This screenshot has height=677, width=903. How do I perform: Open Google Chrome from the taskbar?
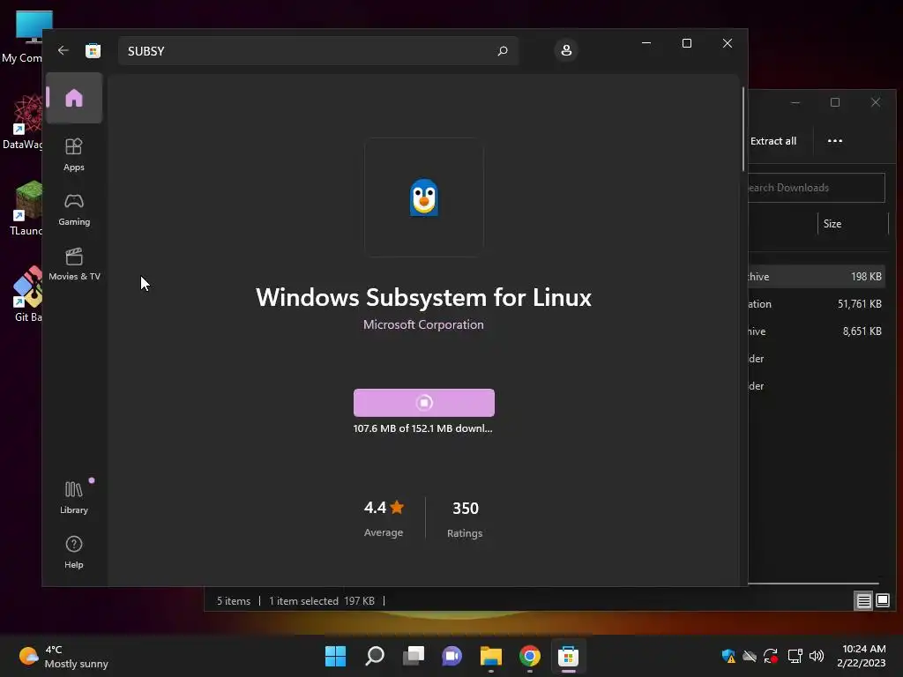tap(530, 656)
